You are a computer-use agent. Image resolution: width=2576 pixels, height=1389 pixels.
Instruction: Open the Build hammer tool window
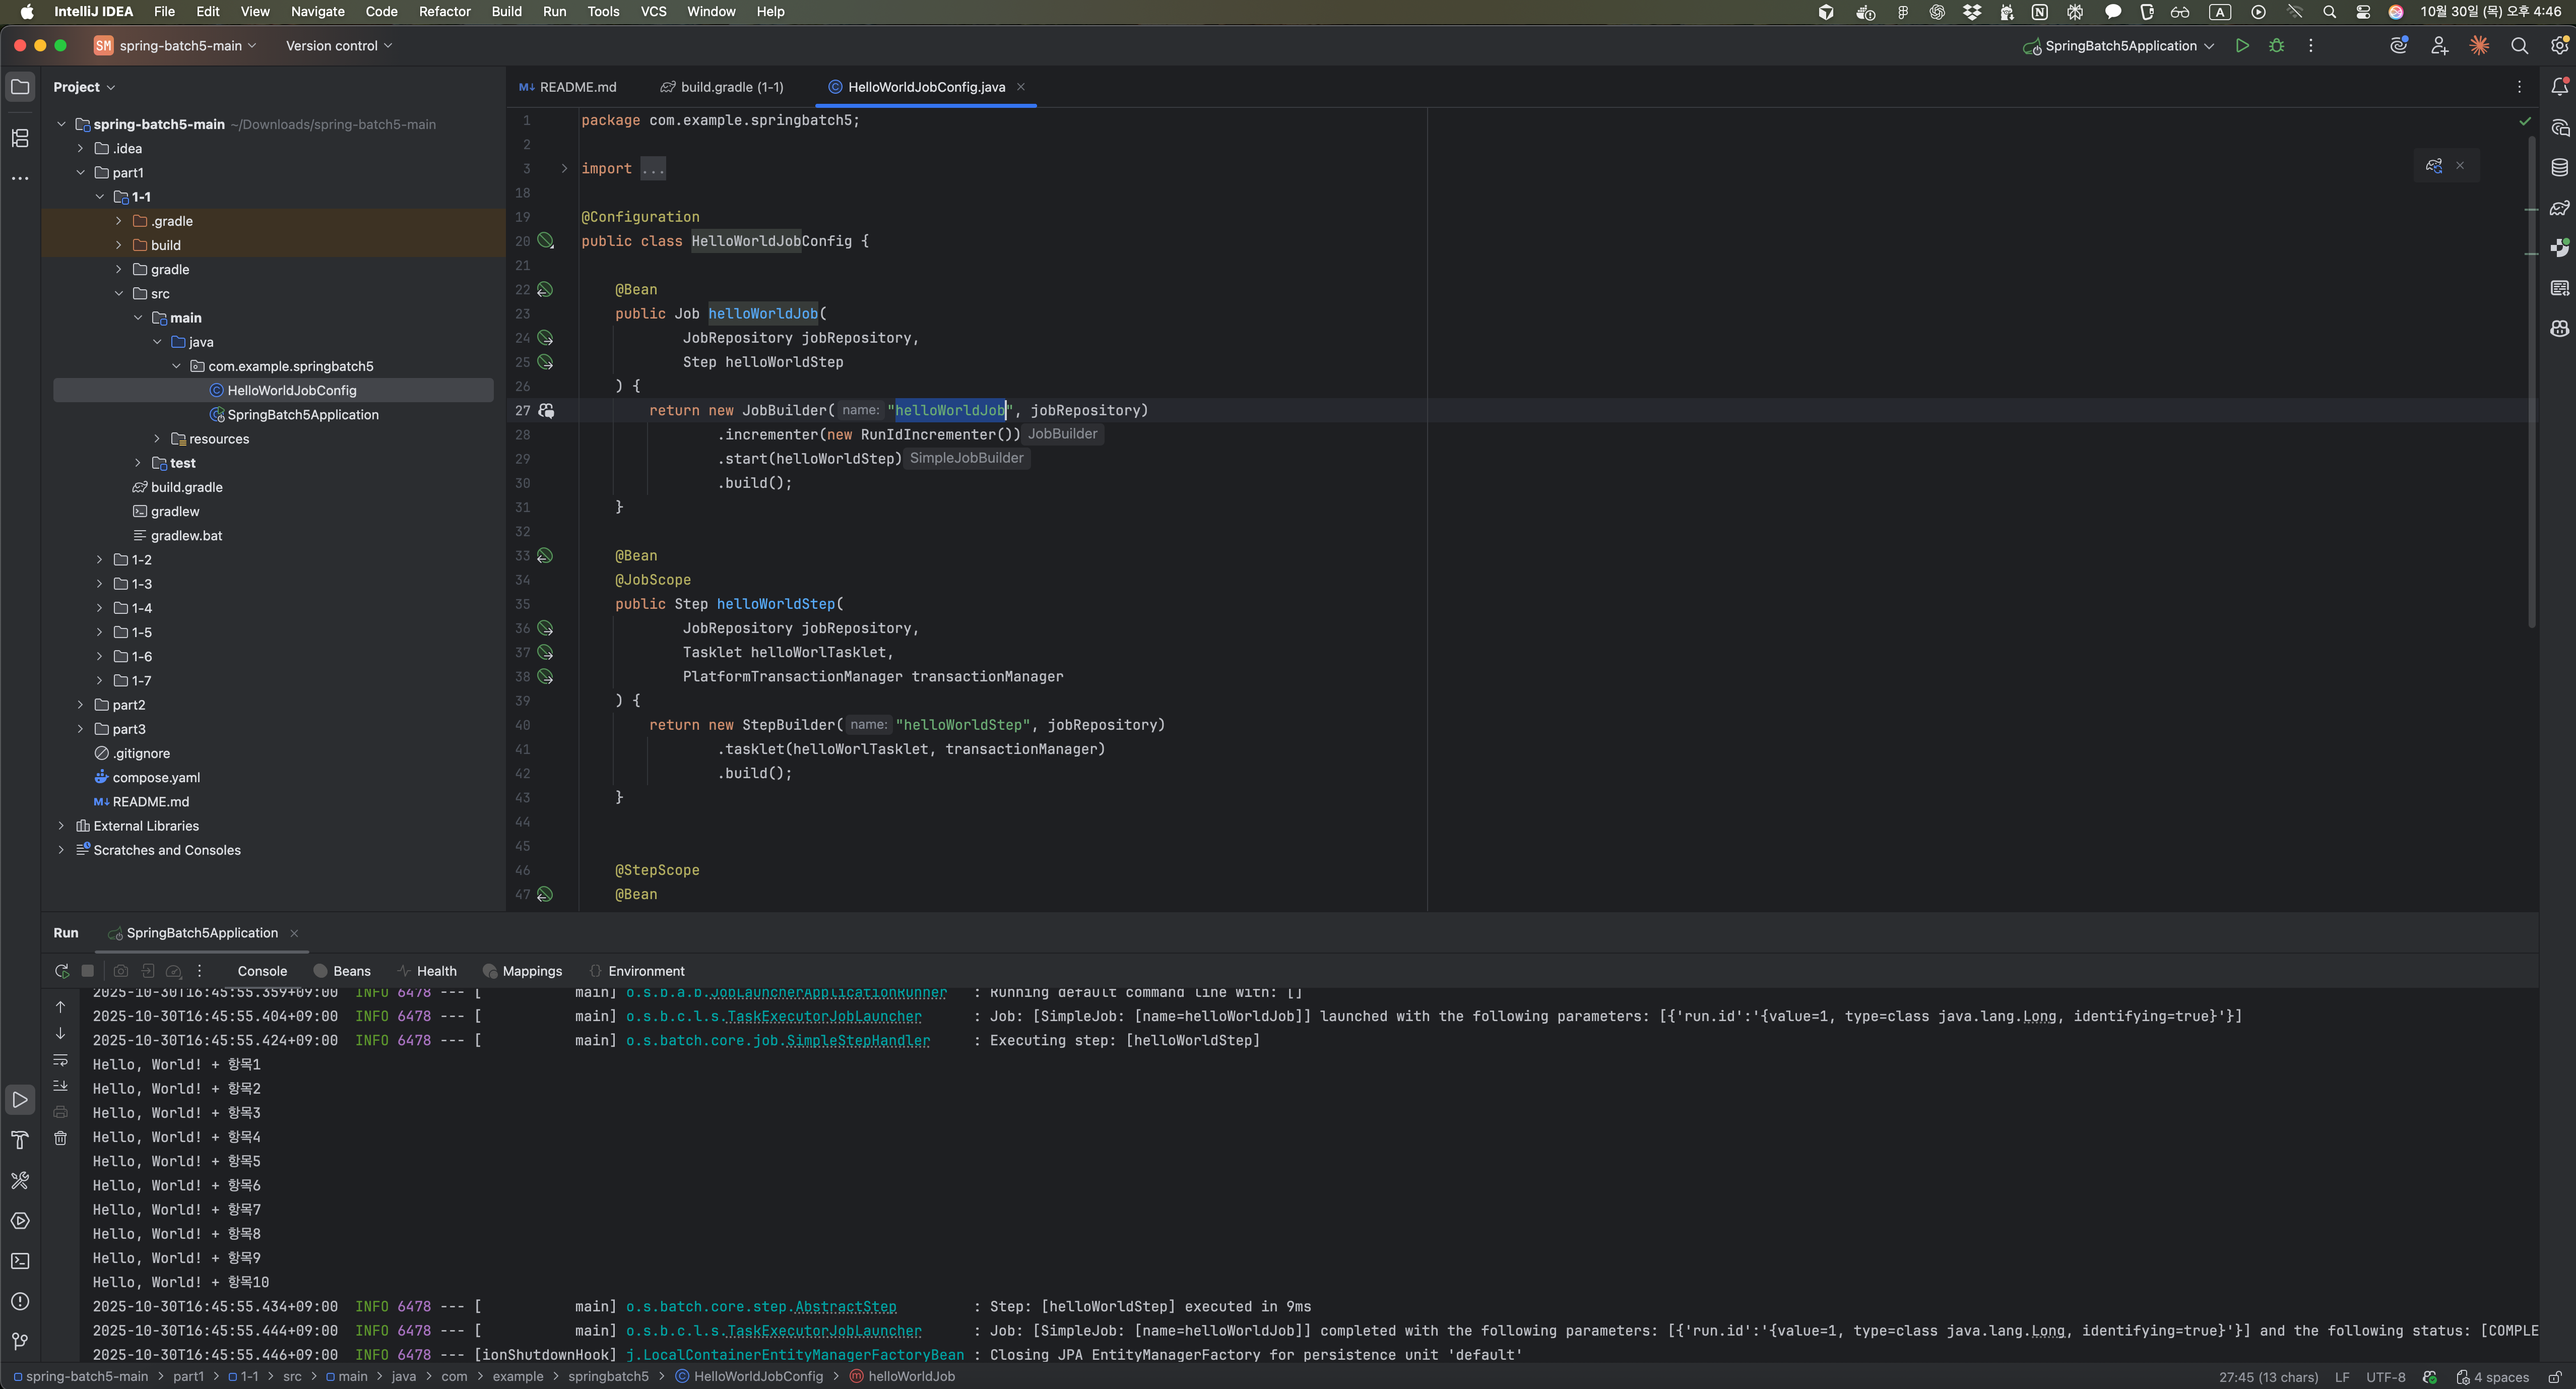click(20, 1140)
